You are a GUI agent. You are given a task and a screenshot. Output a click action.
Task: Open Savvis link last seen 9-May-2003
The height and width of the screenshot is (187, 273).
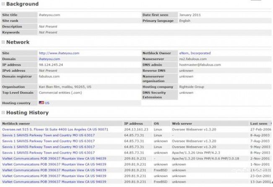coord(48,147)
